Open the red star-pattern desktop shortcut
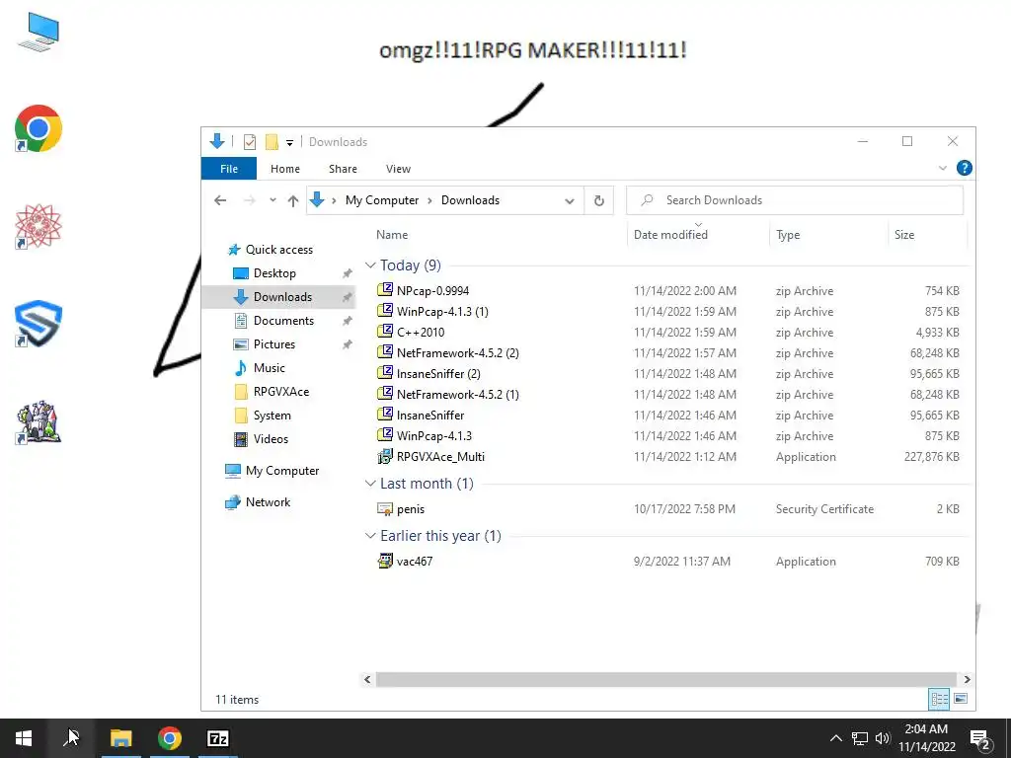Image resolution: width=1011 pixels, height=758 pixels. click(x=39, y=226)
